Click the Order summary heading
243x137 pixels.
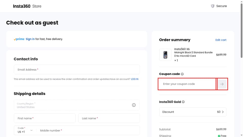tap(175, 40)
